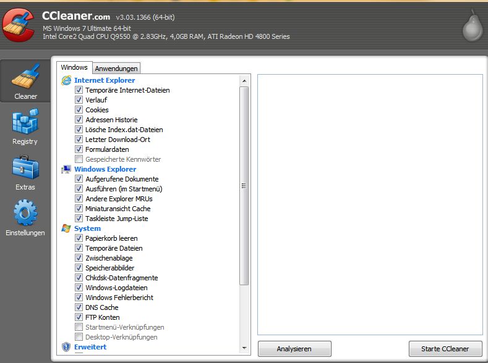Click the Windows Explorer category icon
This screenshot has height=363, width=488.
66,169
